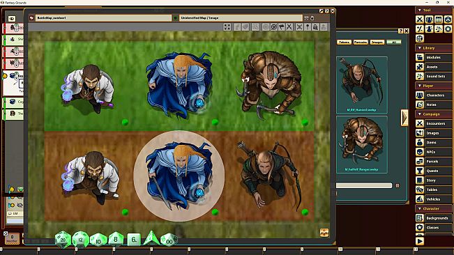This screenshot has width=454, height=255.
Task: Click the Backgrounds sidebar icon
Action: point(420,218)
